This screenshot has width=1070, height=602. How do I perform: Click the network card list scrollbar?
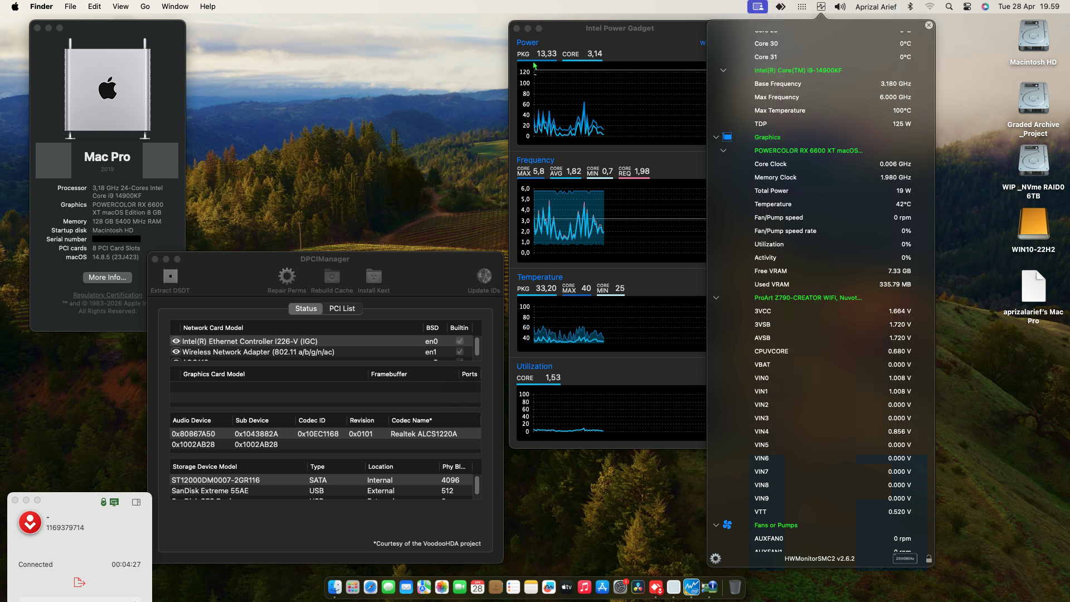pyautogui.click(x=477, y=346)
